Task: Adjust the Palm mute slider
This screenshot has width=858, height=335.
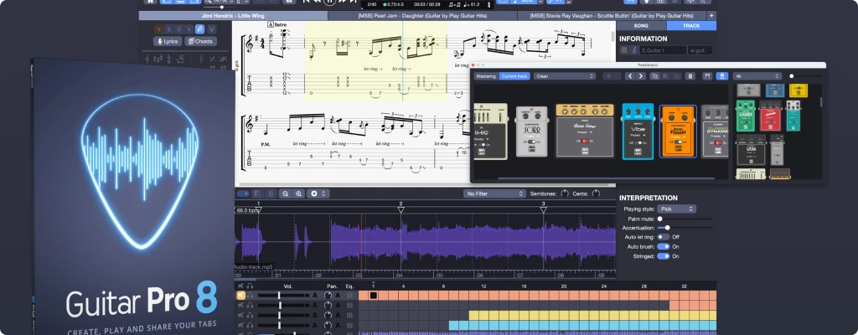Action: 660,219
